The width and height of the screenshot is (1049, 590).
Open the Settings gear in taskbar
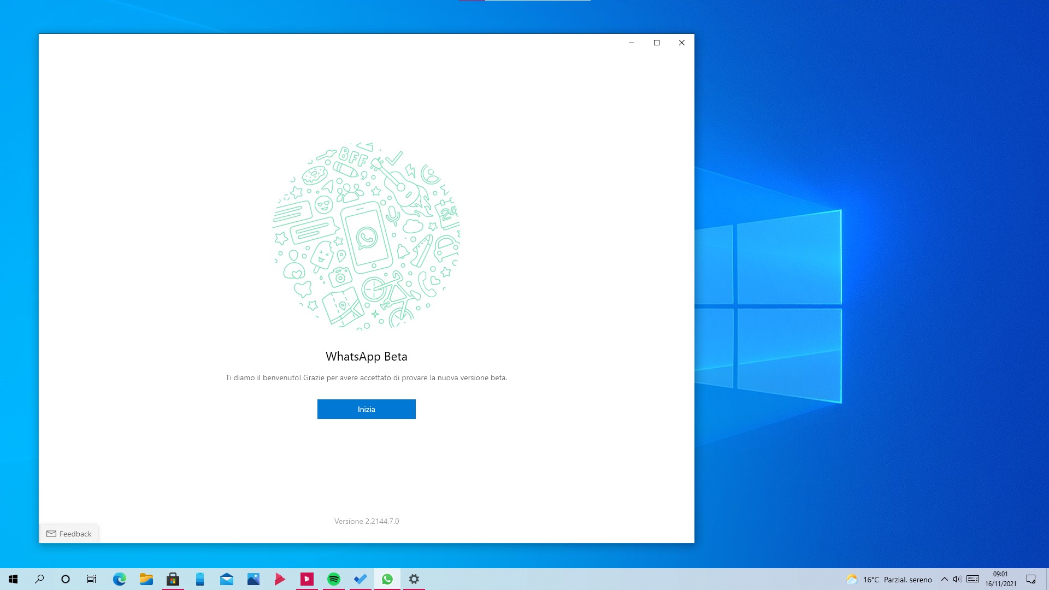tap(414, 579)
